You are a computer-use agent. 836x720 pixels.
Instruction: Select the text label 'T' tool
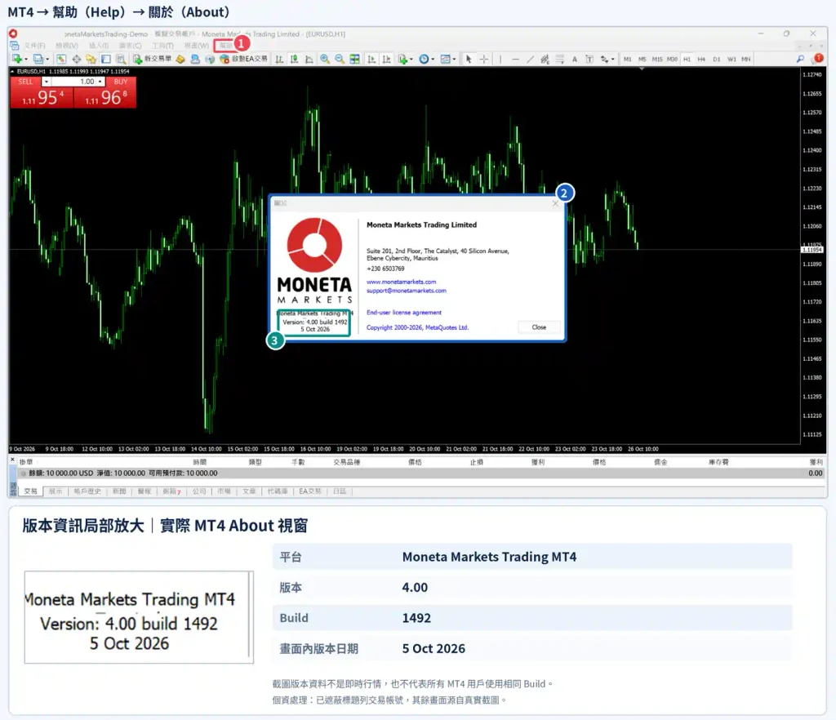pos(589,59)
